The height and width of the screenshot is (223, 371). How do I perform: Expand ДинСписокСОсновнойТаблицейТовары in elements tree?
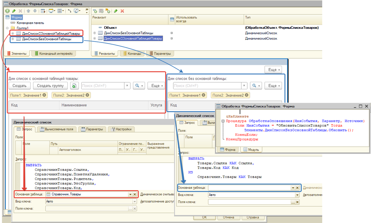pyautogui.click(x=12, y=33)
